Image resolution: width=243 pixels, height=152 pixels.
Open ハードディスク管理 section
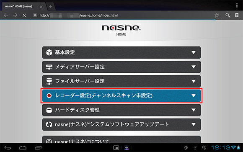click(121, 110)
